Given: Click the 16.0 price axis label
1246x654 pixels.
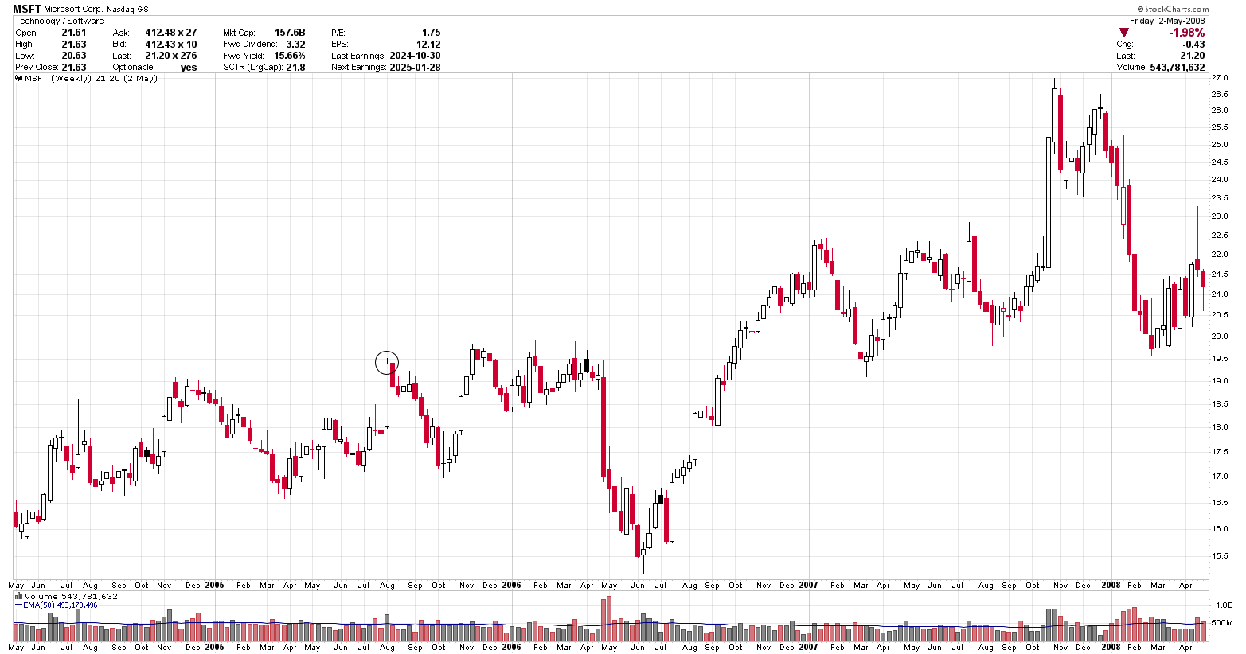Looking at the screenshot, I should click(1220, 529).
